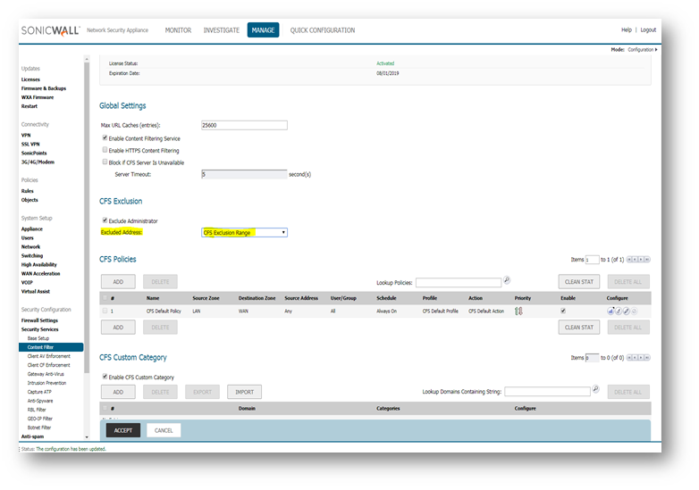The width and height of the screenshot is (699, 490).
Task: Go to previous page of CFS Policies
Action: tap(636, 260)
